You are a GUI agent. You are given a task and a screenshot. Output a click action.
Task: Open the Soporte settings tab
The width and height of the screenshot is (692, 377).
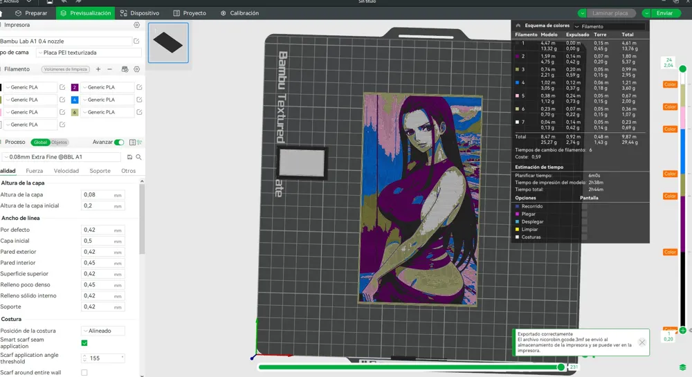(x=100, y=171)
